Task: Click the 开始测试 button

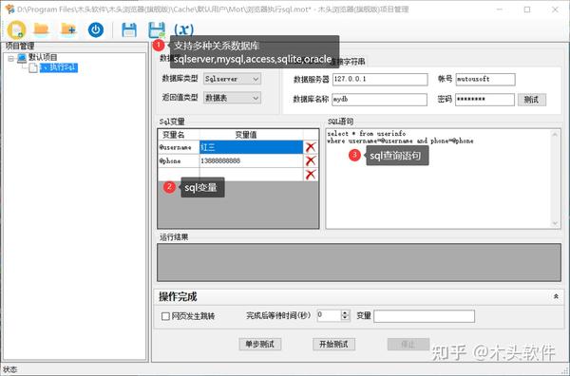Action: pos(333,344)
